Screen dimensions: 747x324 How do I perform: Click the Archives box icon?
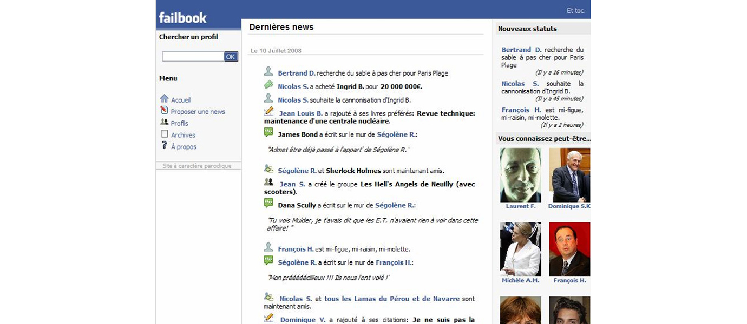click(165, 134)
